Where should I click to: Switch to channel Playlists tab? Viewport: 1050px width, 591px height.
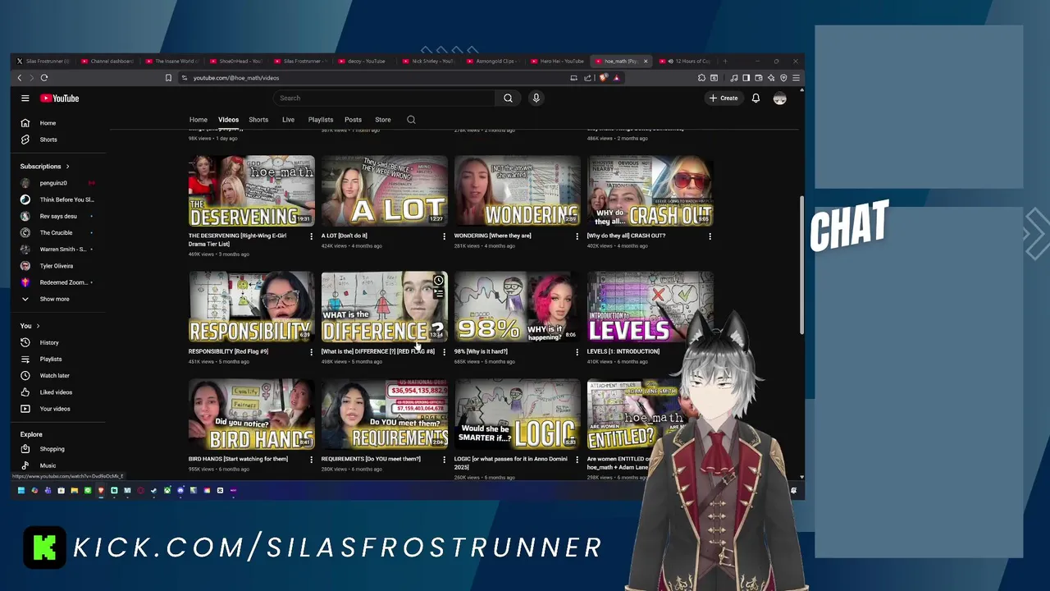[x=321, y=120]
